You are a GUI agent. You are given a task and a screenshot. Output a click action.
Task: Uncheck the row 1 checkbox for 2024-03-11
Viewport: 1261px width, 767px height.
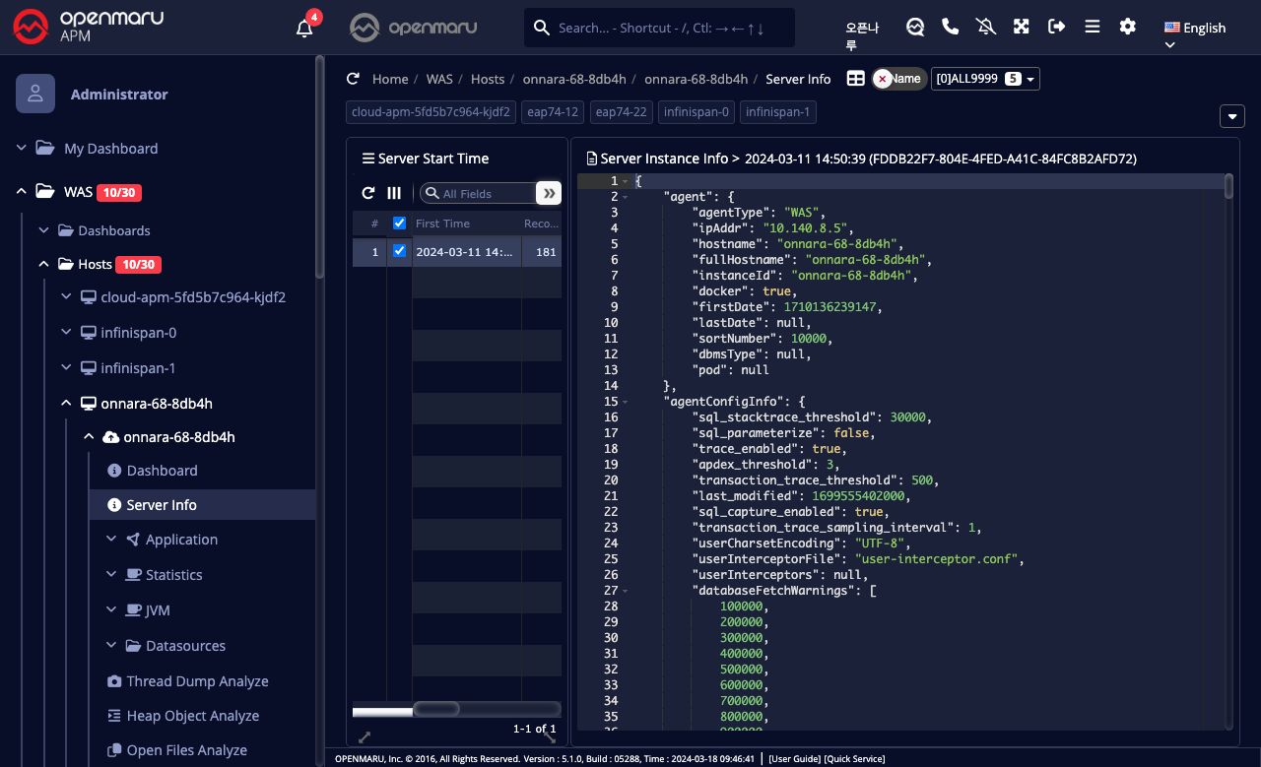(x=399, y=251)
